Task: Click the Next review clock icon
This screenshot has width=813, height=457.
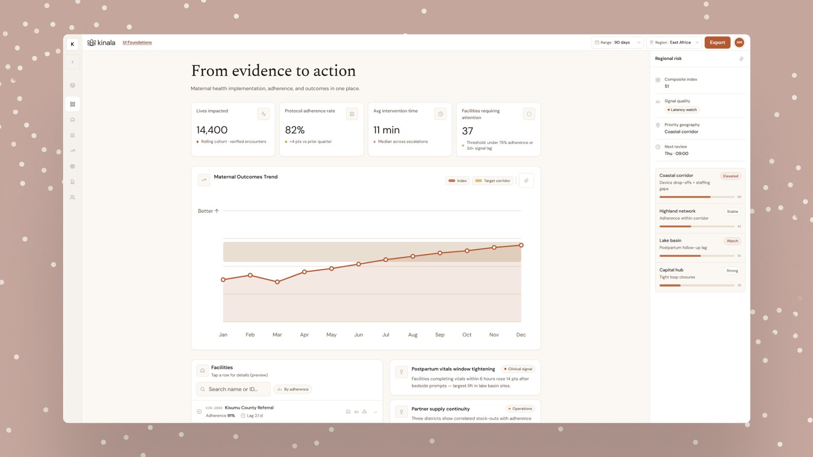Action: click(658, 147)
